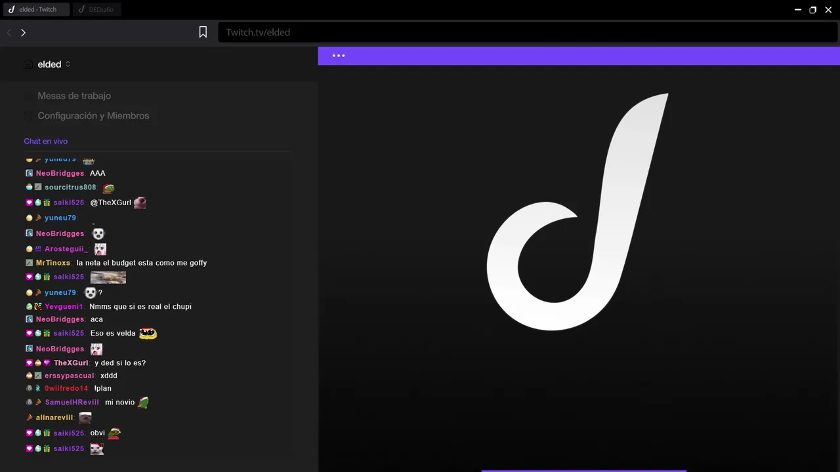Switch to the DEDsafio tab

pyautogui.click(x=97, y=10)
